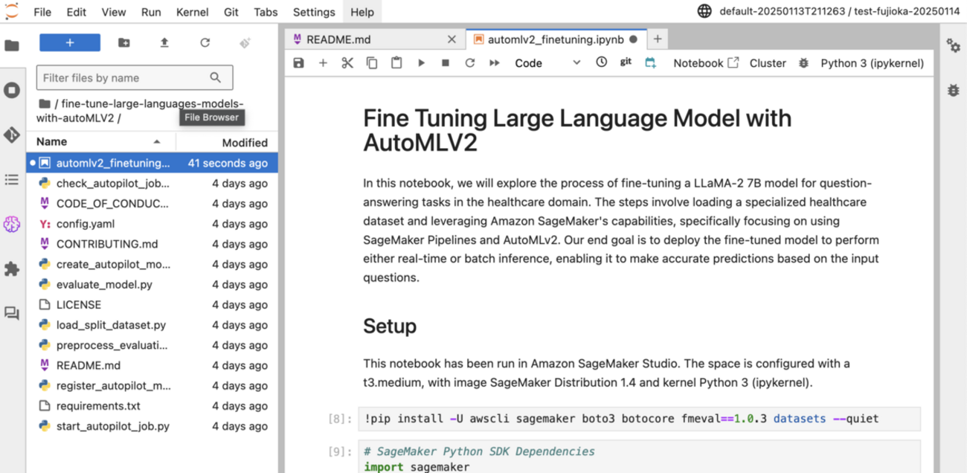Viewport: 967px width, 473px height.
Task: Open the Git sidebar panel icon
Action: pyautogui.click(x=12, y=135)
